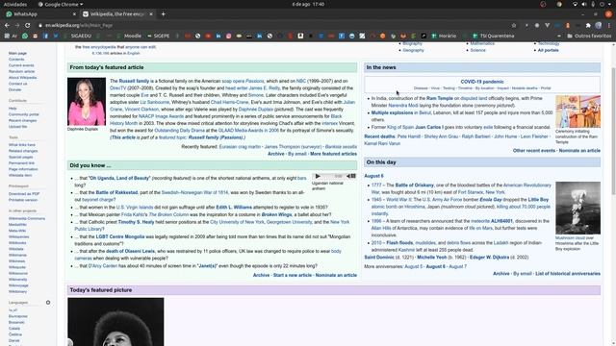
Task: Select the Wikipedia tab
Action: [117, 14]
